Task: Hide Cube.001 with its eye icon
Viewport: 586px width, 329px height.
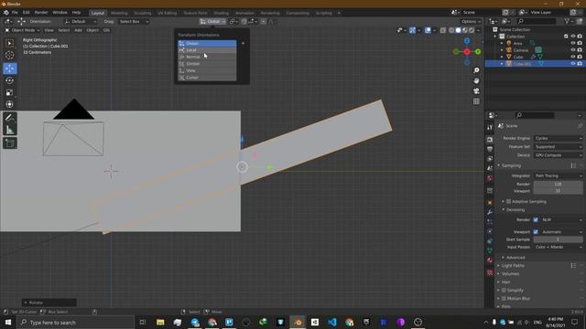Action: 573,64
